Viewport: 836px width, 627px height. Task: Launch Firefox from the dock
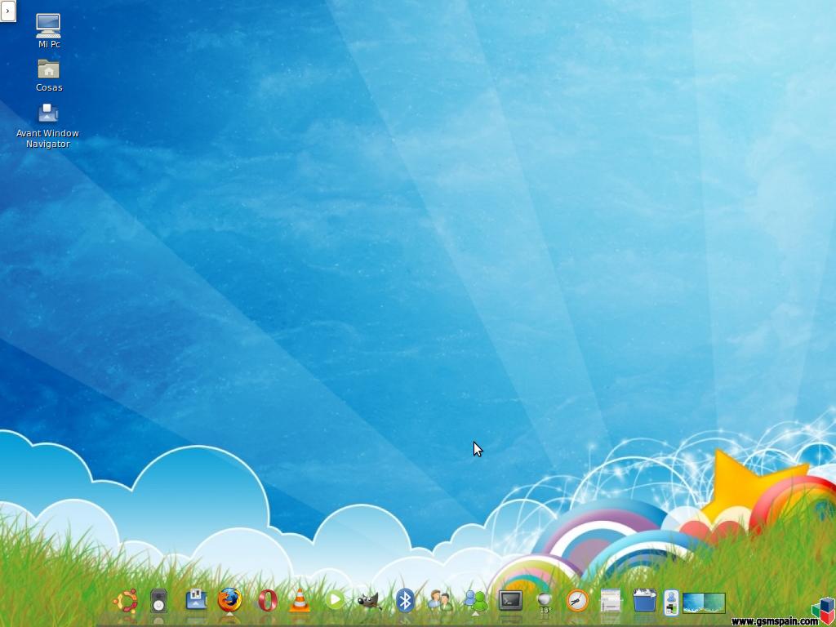[x=229, y=600]
